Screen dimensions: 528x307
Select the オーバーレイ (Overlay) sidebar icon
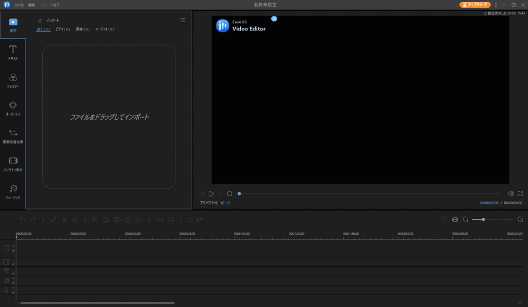pyautogui.click(x=13, y=108)
